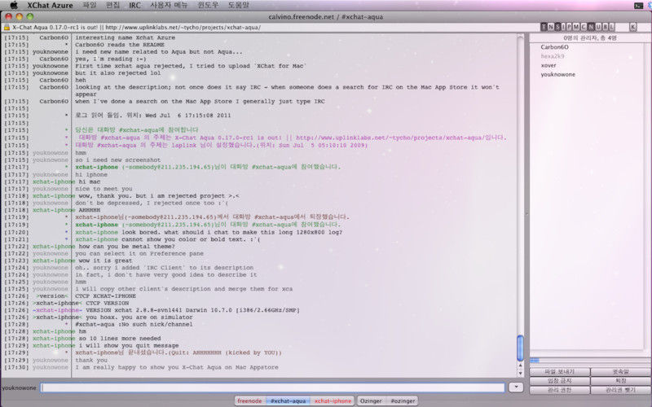
Task: Click the 'hi mac' message from xchat-iphone
Action: click(x=90, y=182)
